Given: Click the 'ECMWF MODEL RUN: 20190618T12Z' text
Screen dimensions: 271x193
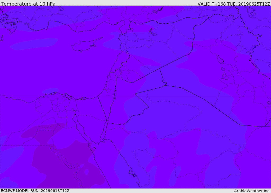Looking at the screenshot, I should (x=35, y=191).
